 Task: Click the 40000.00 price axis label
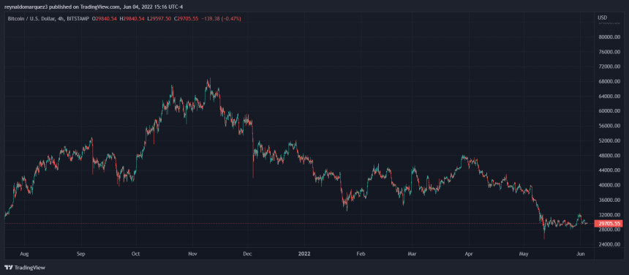tap(609, 186)
